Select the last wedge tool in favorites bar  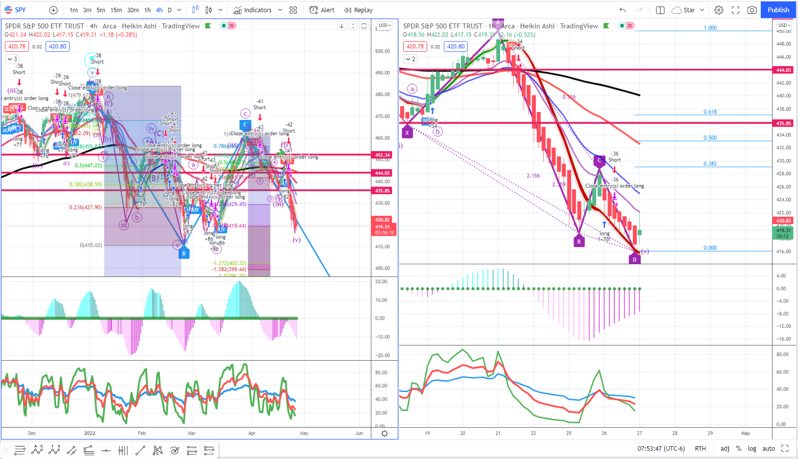point(209,450)
